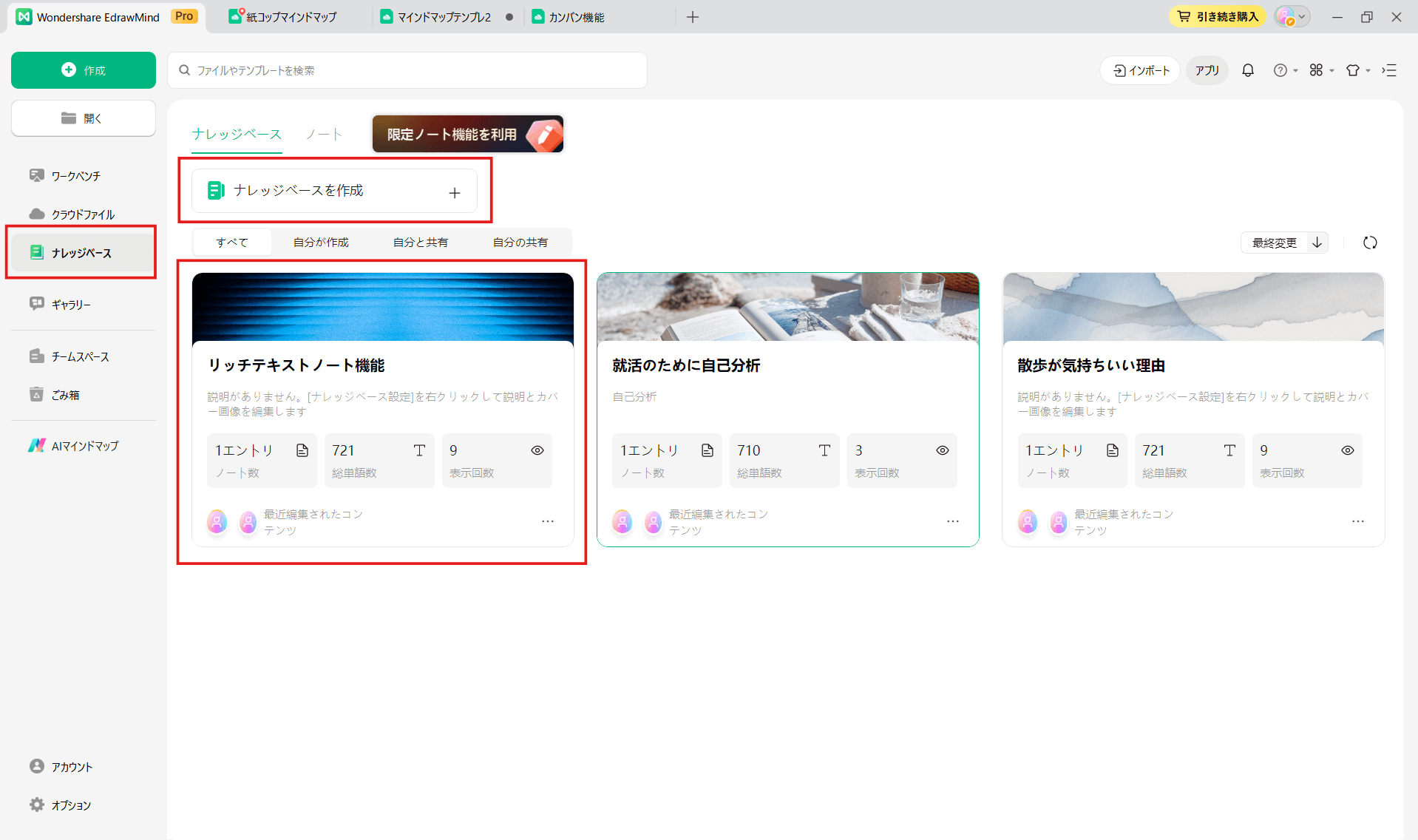
Task: Switch to the ノート tab
Action: [322, 134]
